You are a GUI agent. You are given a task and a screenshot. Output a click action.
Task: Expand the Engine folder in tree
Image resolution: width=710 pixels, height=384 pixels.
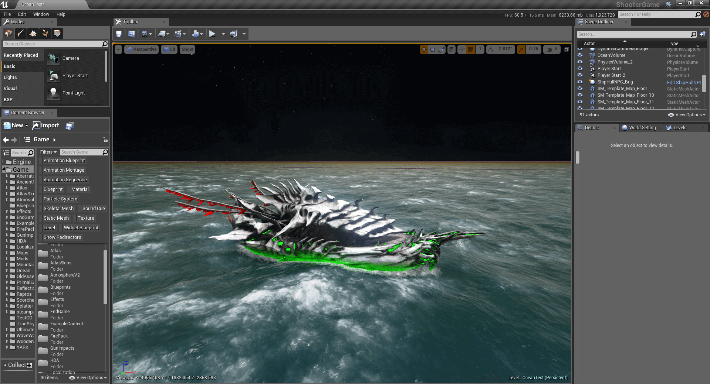(4, 161)
